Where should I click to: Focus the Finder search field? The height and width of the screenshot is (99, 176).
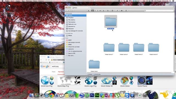pyautogui.click(x=159, y=10)
